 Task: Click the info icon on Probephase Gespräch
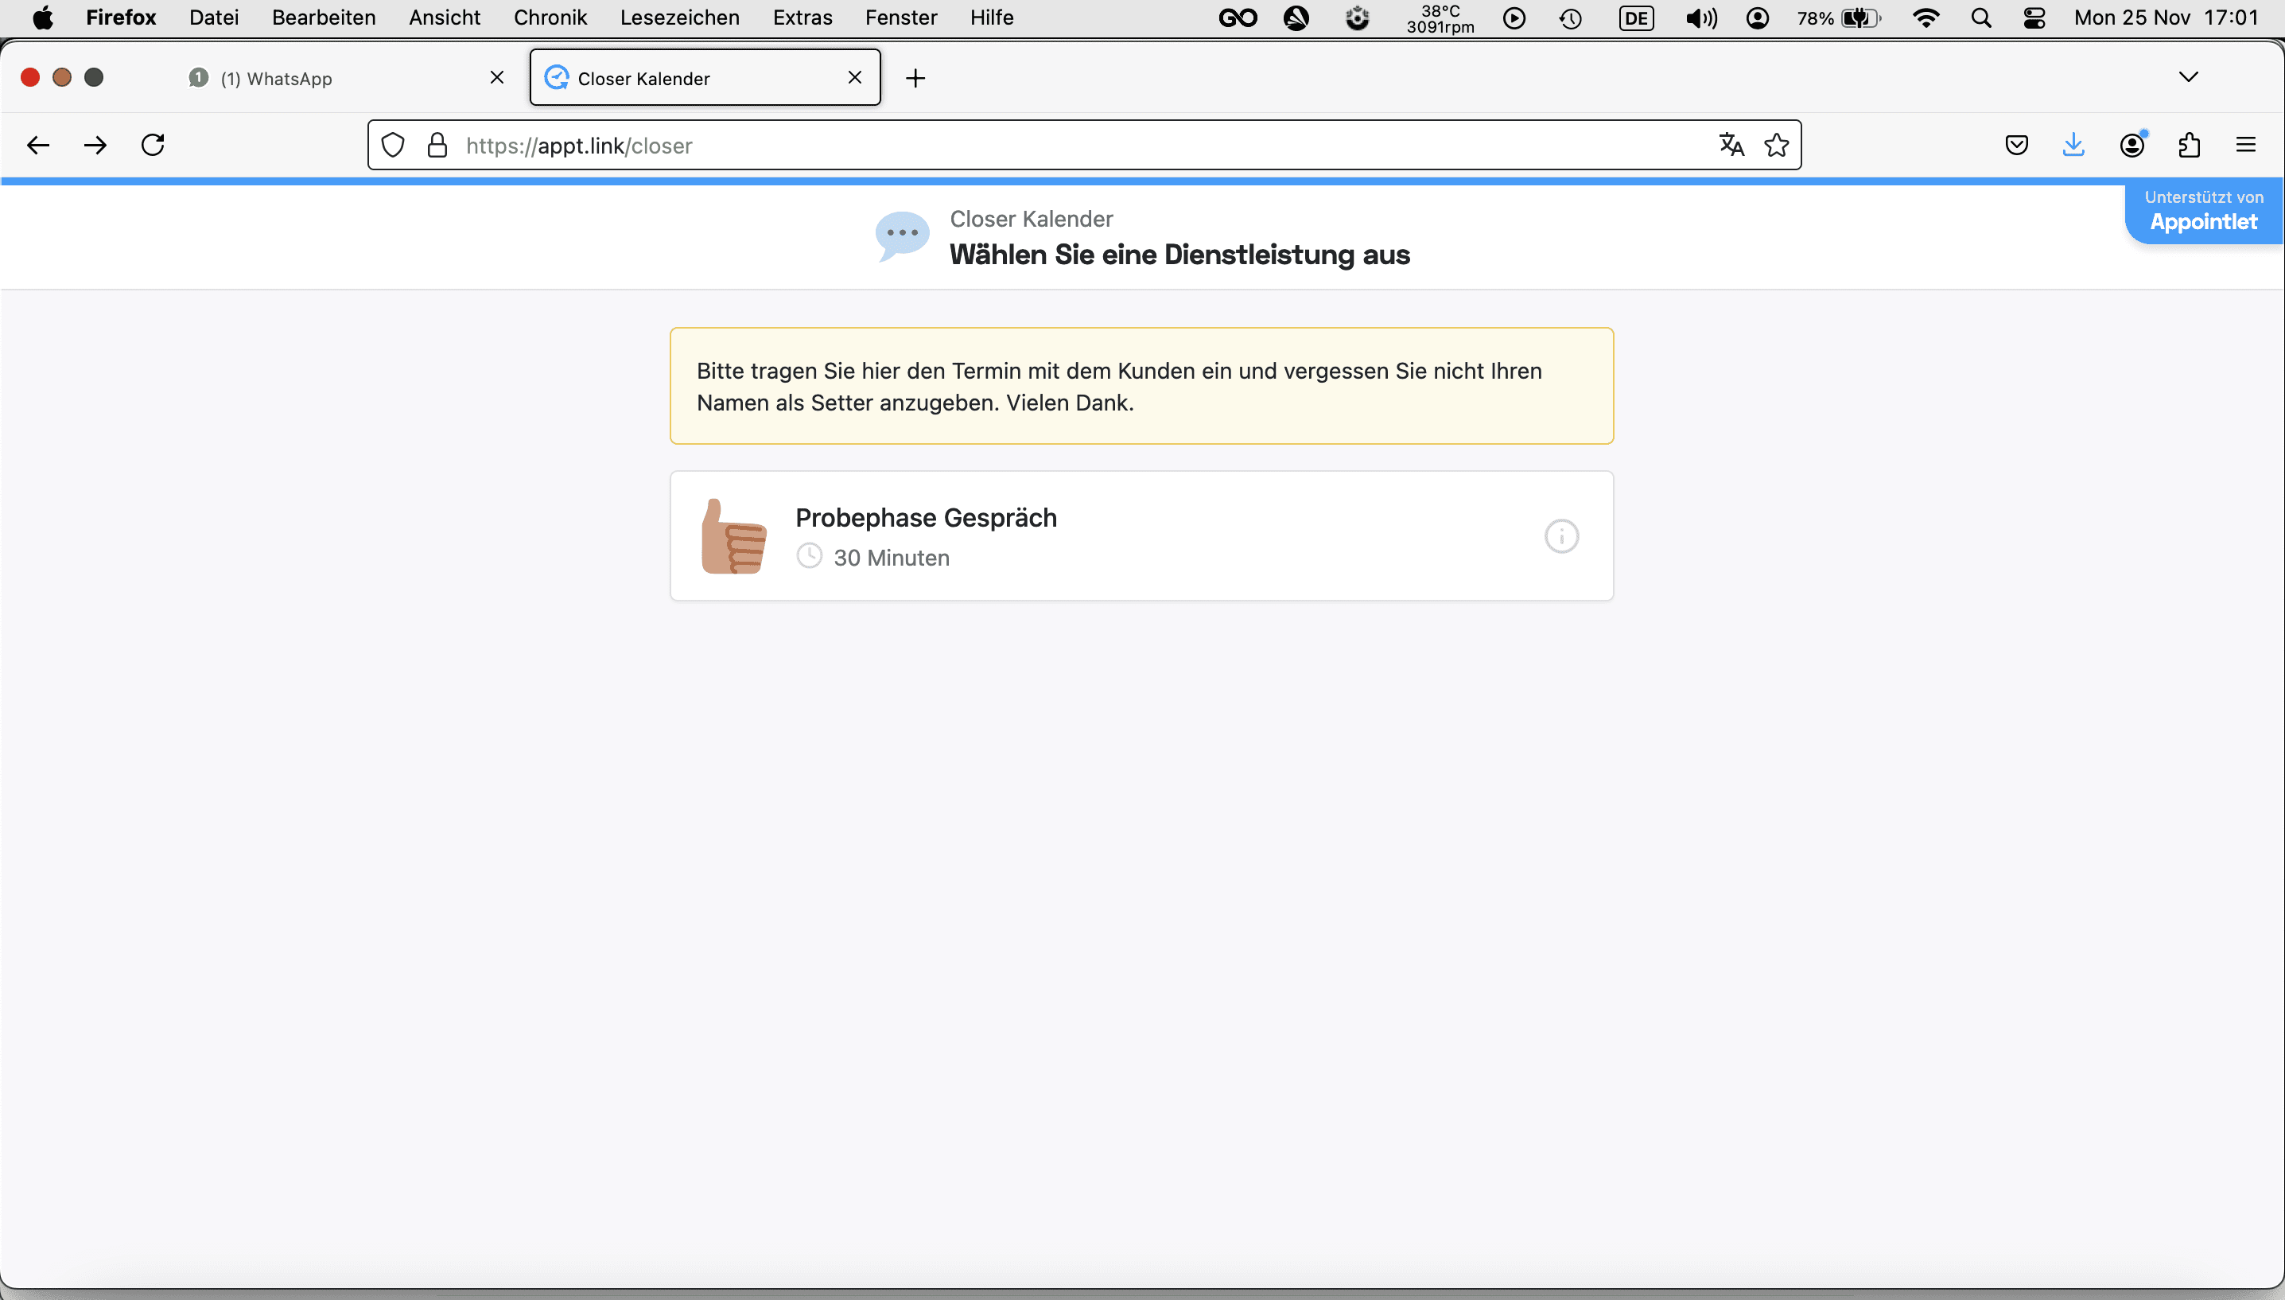pyautogui.click(x=1561, y=536)
